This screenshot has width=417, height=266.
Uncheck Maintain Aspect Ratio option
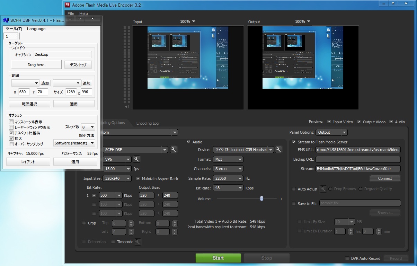click(x=139, y=179)
